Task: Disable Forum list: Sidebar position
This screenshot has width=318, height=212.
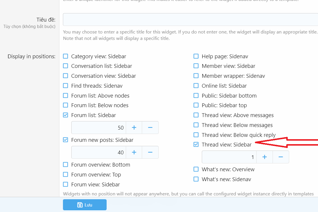Action: pyautogui.click(x=66, y=115)
